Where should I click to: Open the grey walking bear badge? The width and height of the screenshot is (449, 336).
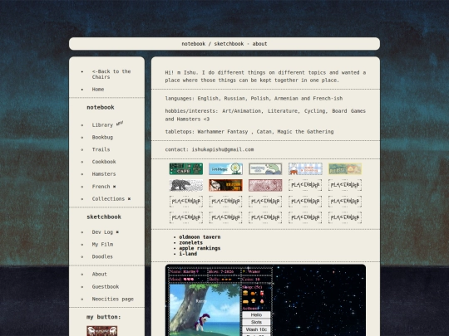click(x=186, y=185)
